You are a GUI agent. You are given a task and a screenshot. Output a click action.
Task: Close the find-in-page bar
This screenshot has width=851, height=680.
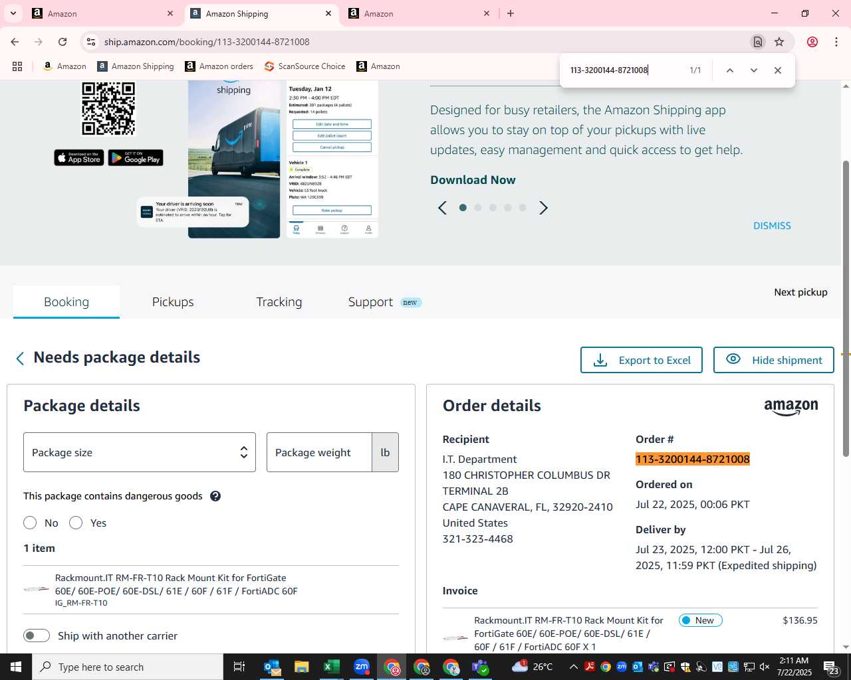(777, 70)
